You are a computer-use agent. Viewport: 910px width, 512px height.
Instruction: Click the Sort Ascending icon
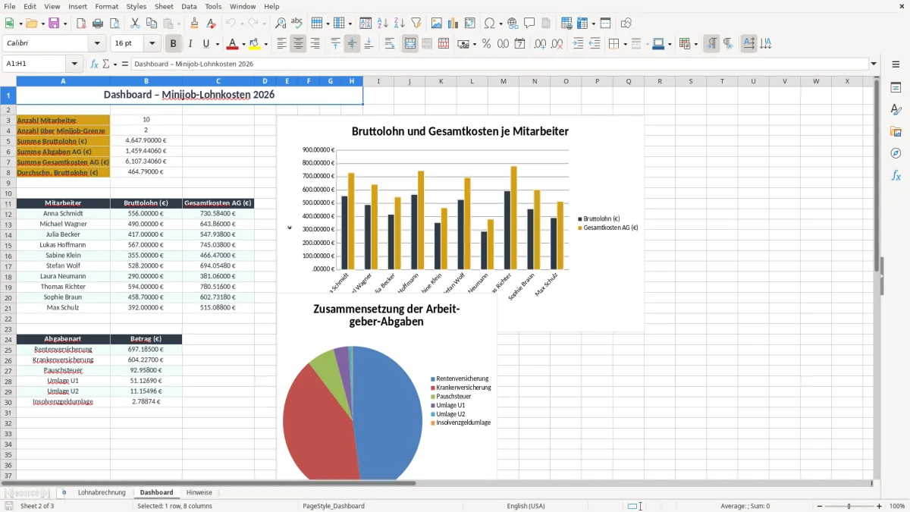pyautogui.click(x=382, y=24)
